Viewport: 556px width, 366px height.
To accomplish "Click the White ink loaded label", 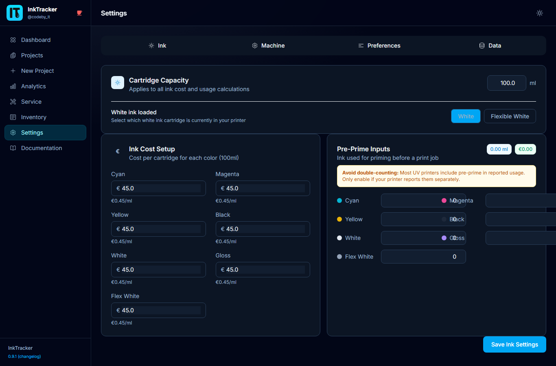I will click(134, 112).
